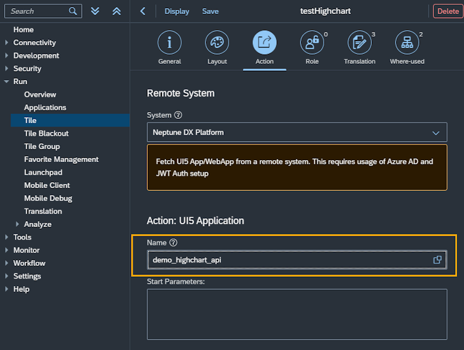Click inside the Start Parameters text area
Image resolution: width=464 pixels, height=350 pixels.
(x=296, y=313)
